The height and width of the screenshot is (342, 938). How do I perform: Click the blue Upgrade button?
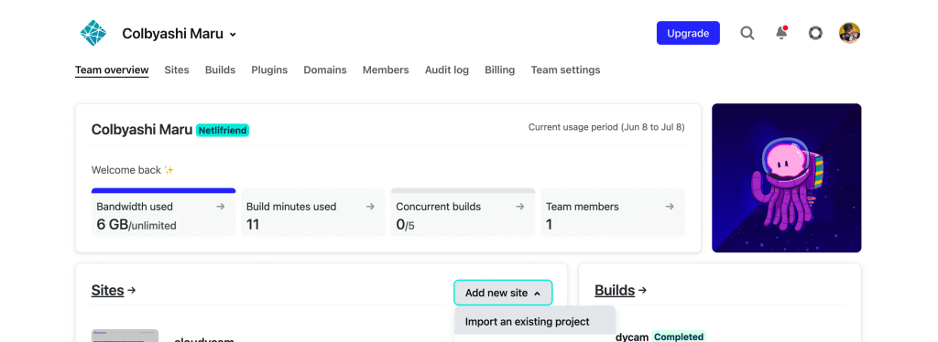(x=688, y=34)
